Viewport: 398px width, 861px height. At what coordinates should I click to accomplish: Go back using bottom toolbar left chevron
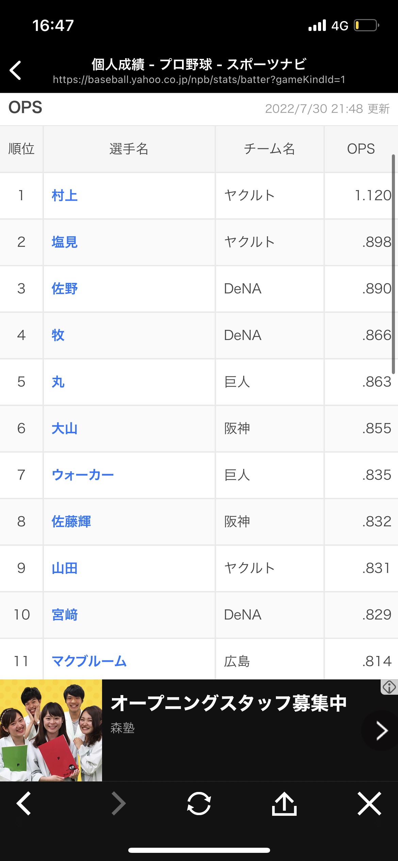pyautogui.click(x=24, y=803)
